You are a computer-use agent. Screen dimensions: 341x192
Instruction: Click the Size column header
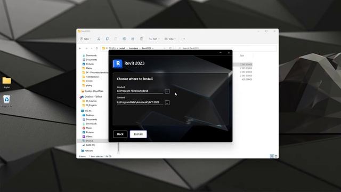point(242,55)
